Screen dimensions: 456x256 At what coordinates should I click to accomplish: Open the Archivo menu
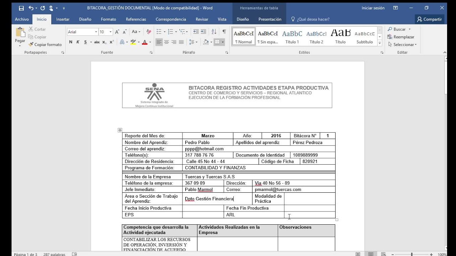[22, 19]
